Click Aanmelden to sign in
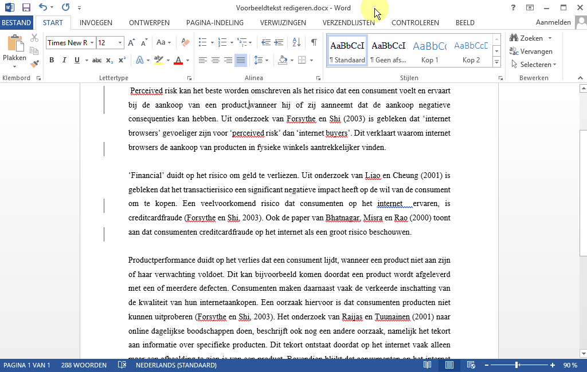Viewport: 587px width, 372px height. coord(553,22)
